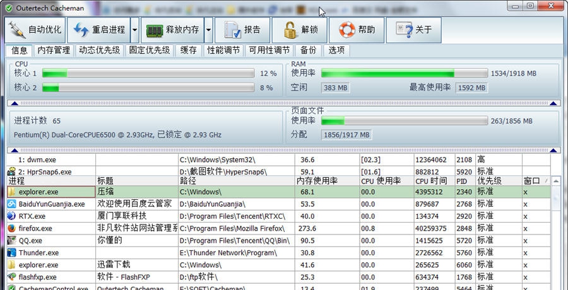Screen dimensions: 568x290
Task: Click the BaiduYunGuanjia.exe cloud icon
Action: (12, 204)
